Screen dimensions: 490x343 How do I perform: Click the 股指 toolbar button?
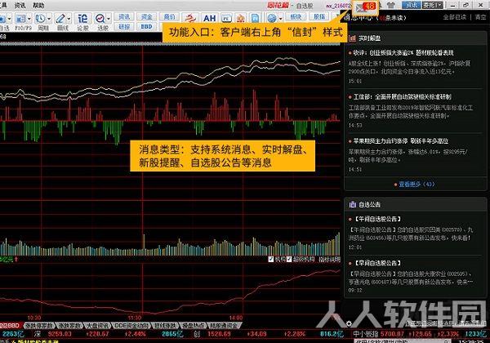click(318, 16)
